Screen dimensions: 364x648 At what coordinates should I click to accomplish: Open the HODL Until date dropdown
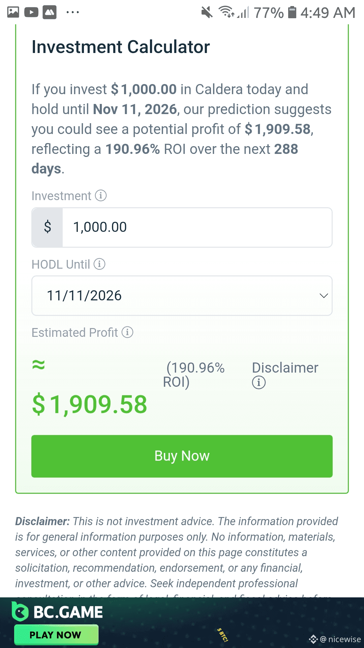pos(182,296)
